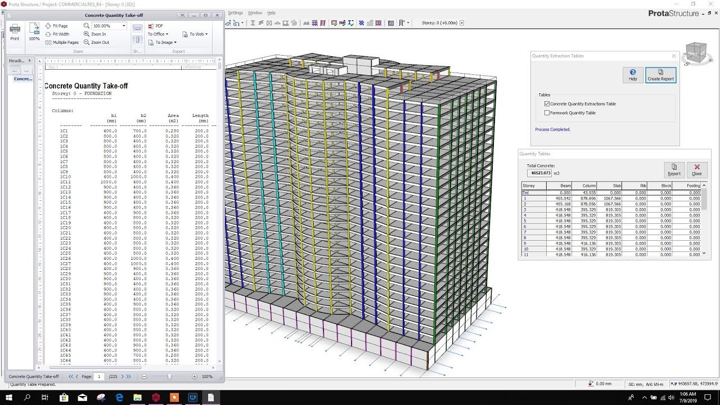Open the Storey selector dropdown
Screen dimensions: 720x405
[x=461, y=22]
